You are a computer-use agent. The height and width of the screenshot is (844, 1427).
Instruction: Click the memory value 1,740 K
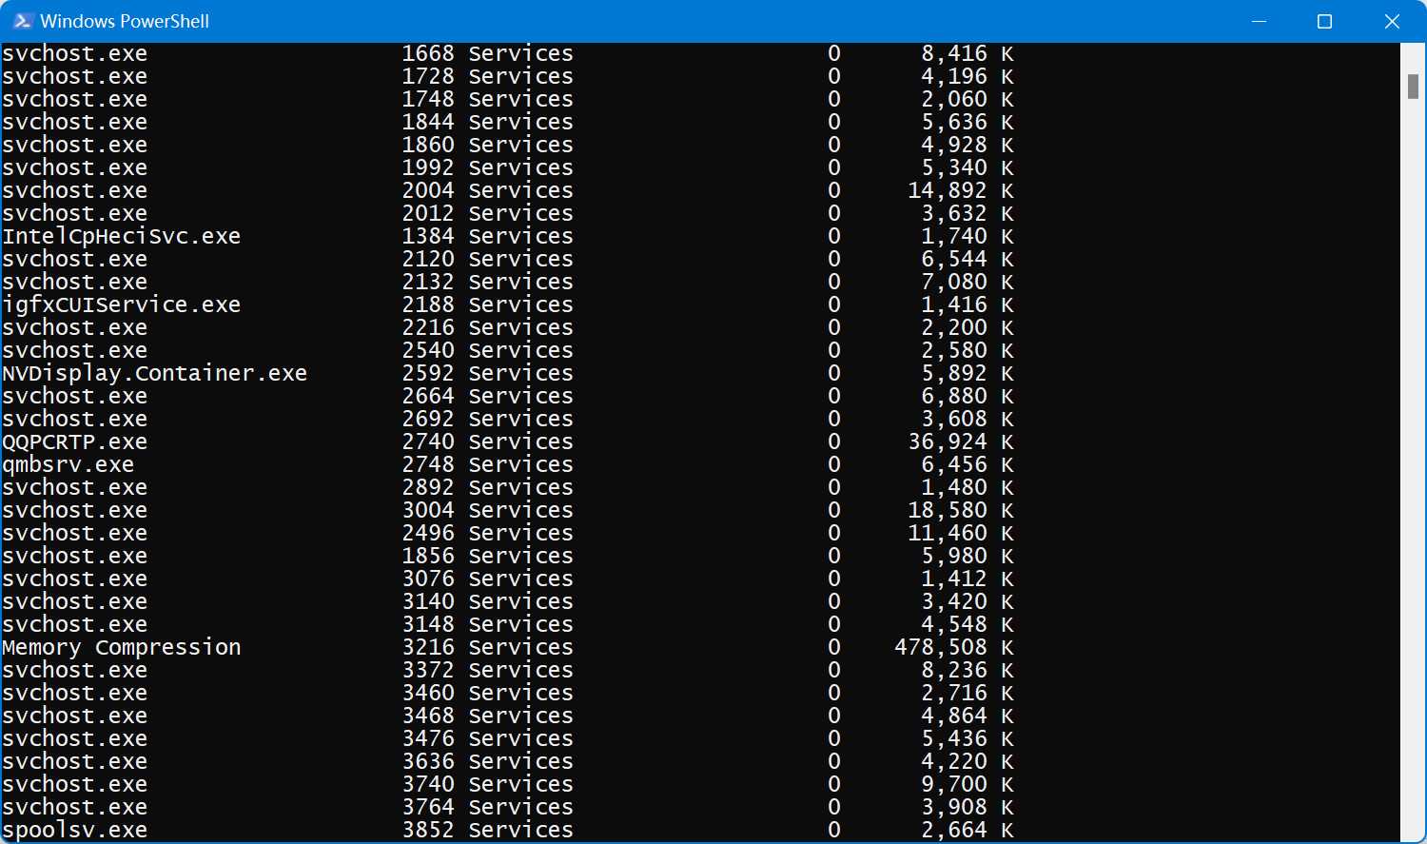click(x=968, y=236)
